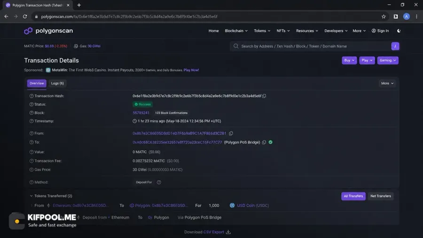Open Chrome three-dot menu
423x238 pixels.
click(x=416, y=16)
